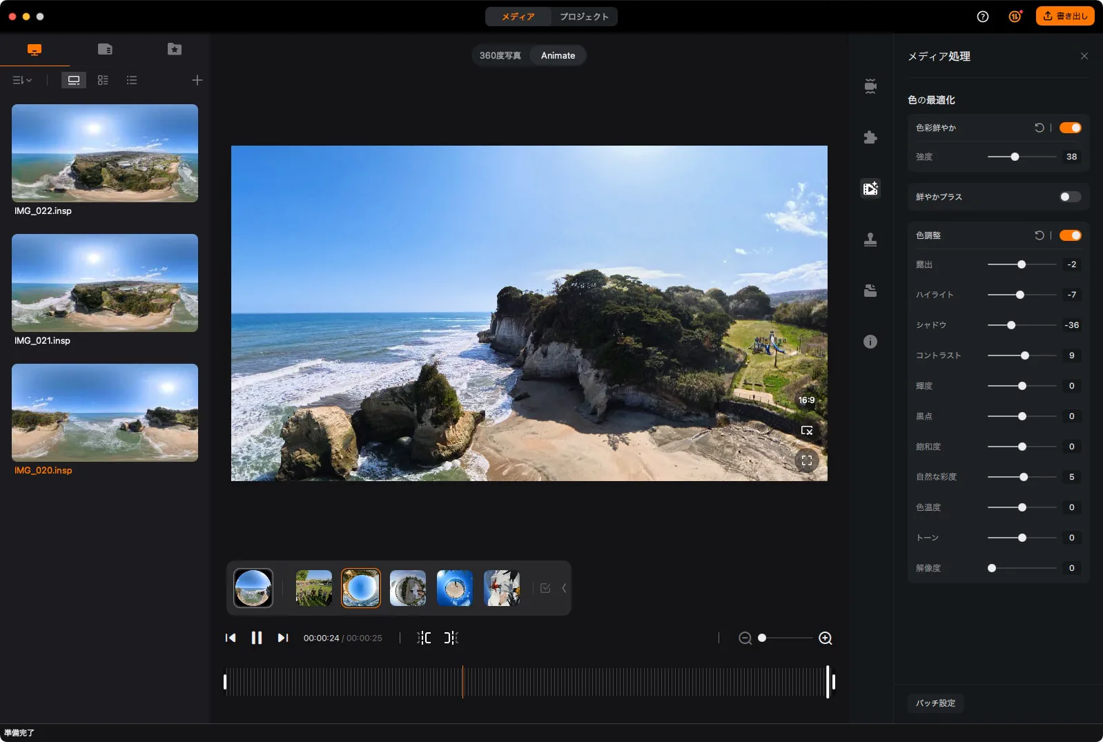The image size is (1103, 742).
Task: Click the timeline zoom slider handle
Action: tap(762, 638)
